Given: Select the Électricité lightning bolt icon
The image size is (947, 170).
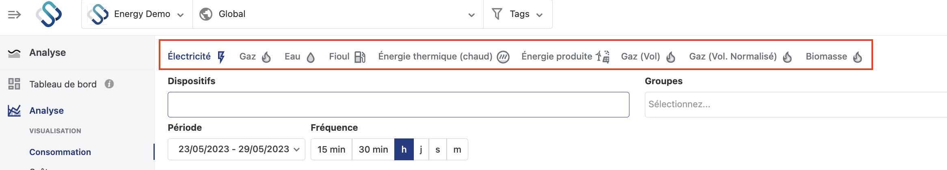Looking at the screenshot, I should click(x=221, y=57).
